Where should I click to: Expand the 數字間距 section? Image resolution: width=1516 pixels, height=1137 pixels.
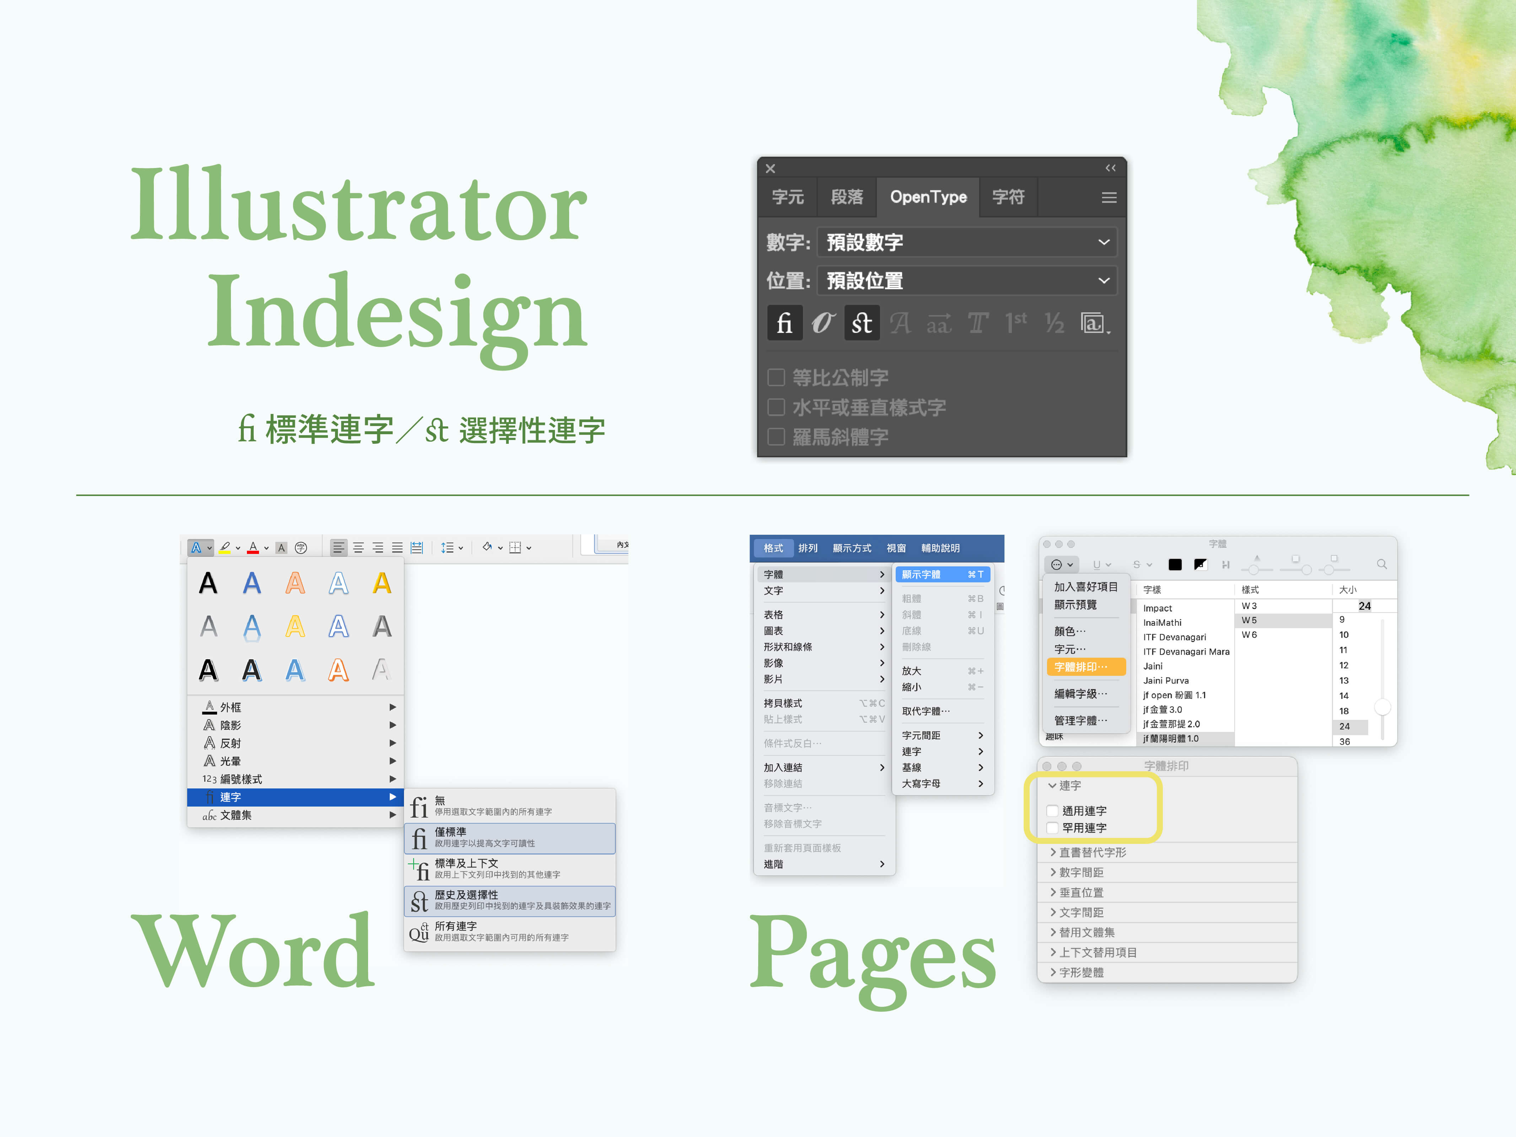pyautogui.click(x=1053, y=872)
